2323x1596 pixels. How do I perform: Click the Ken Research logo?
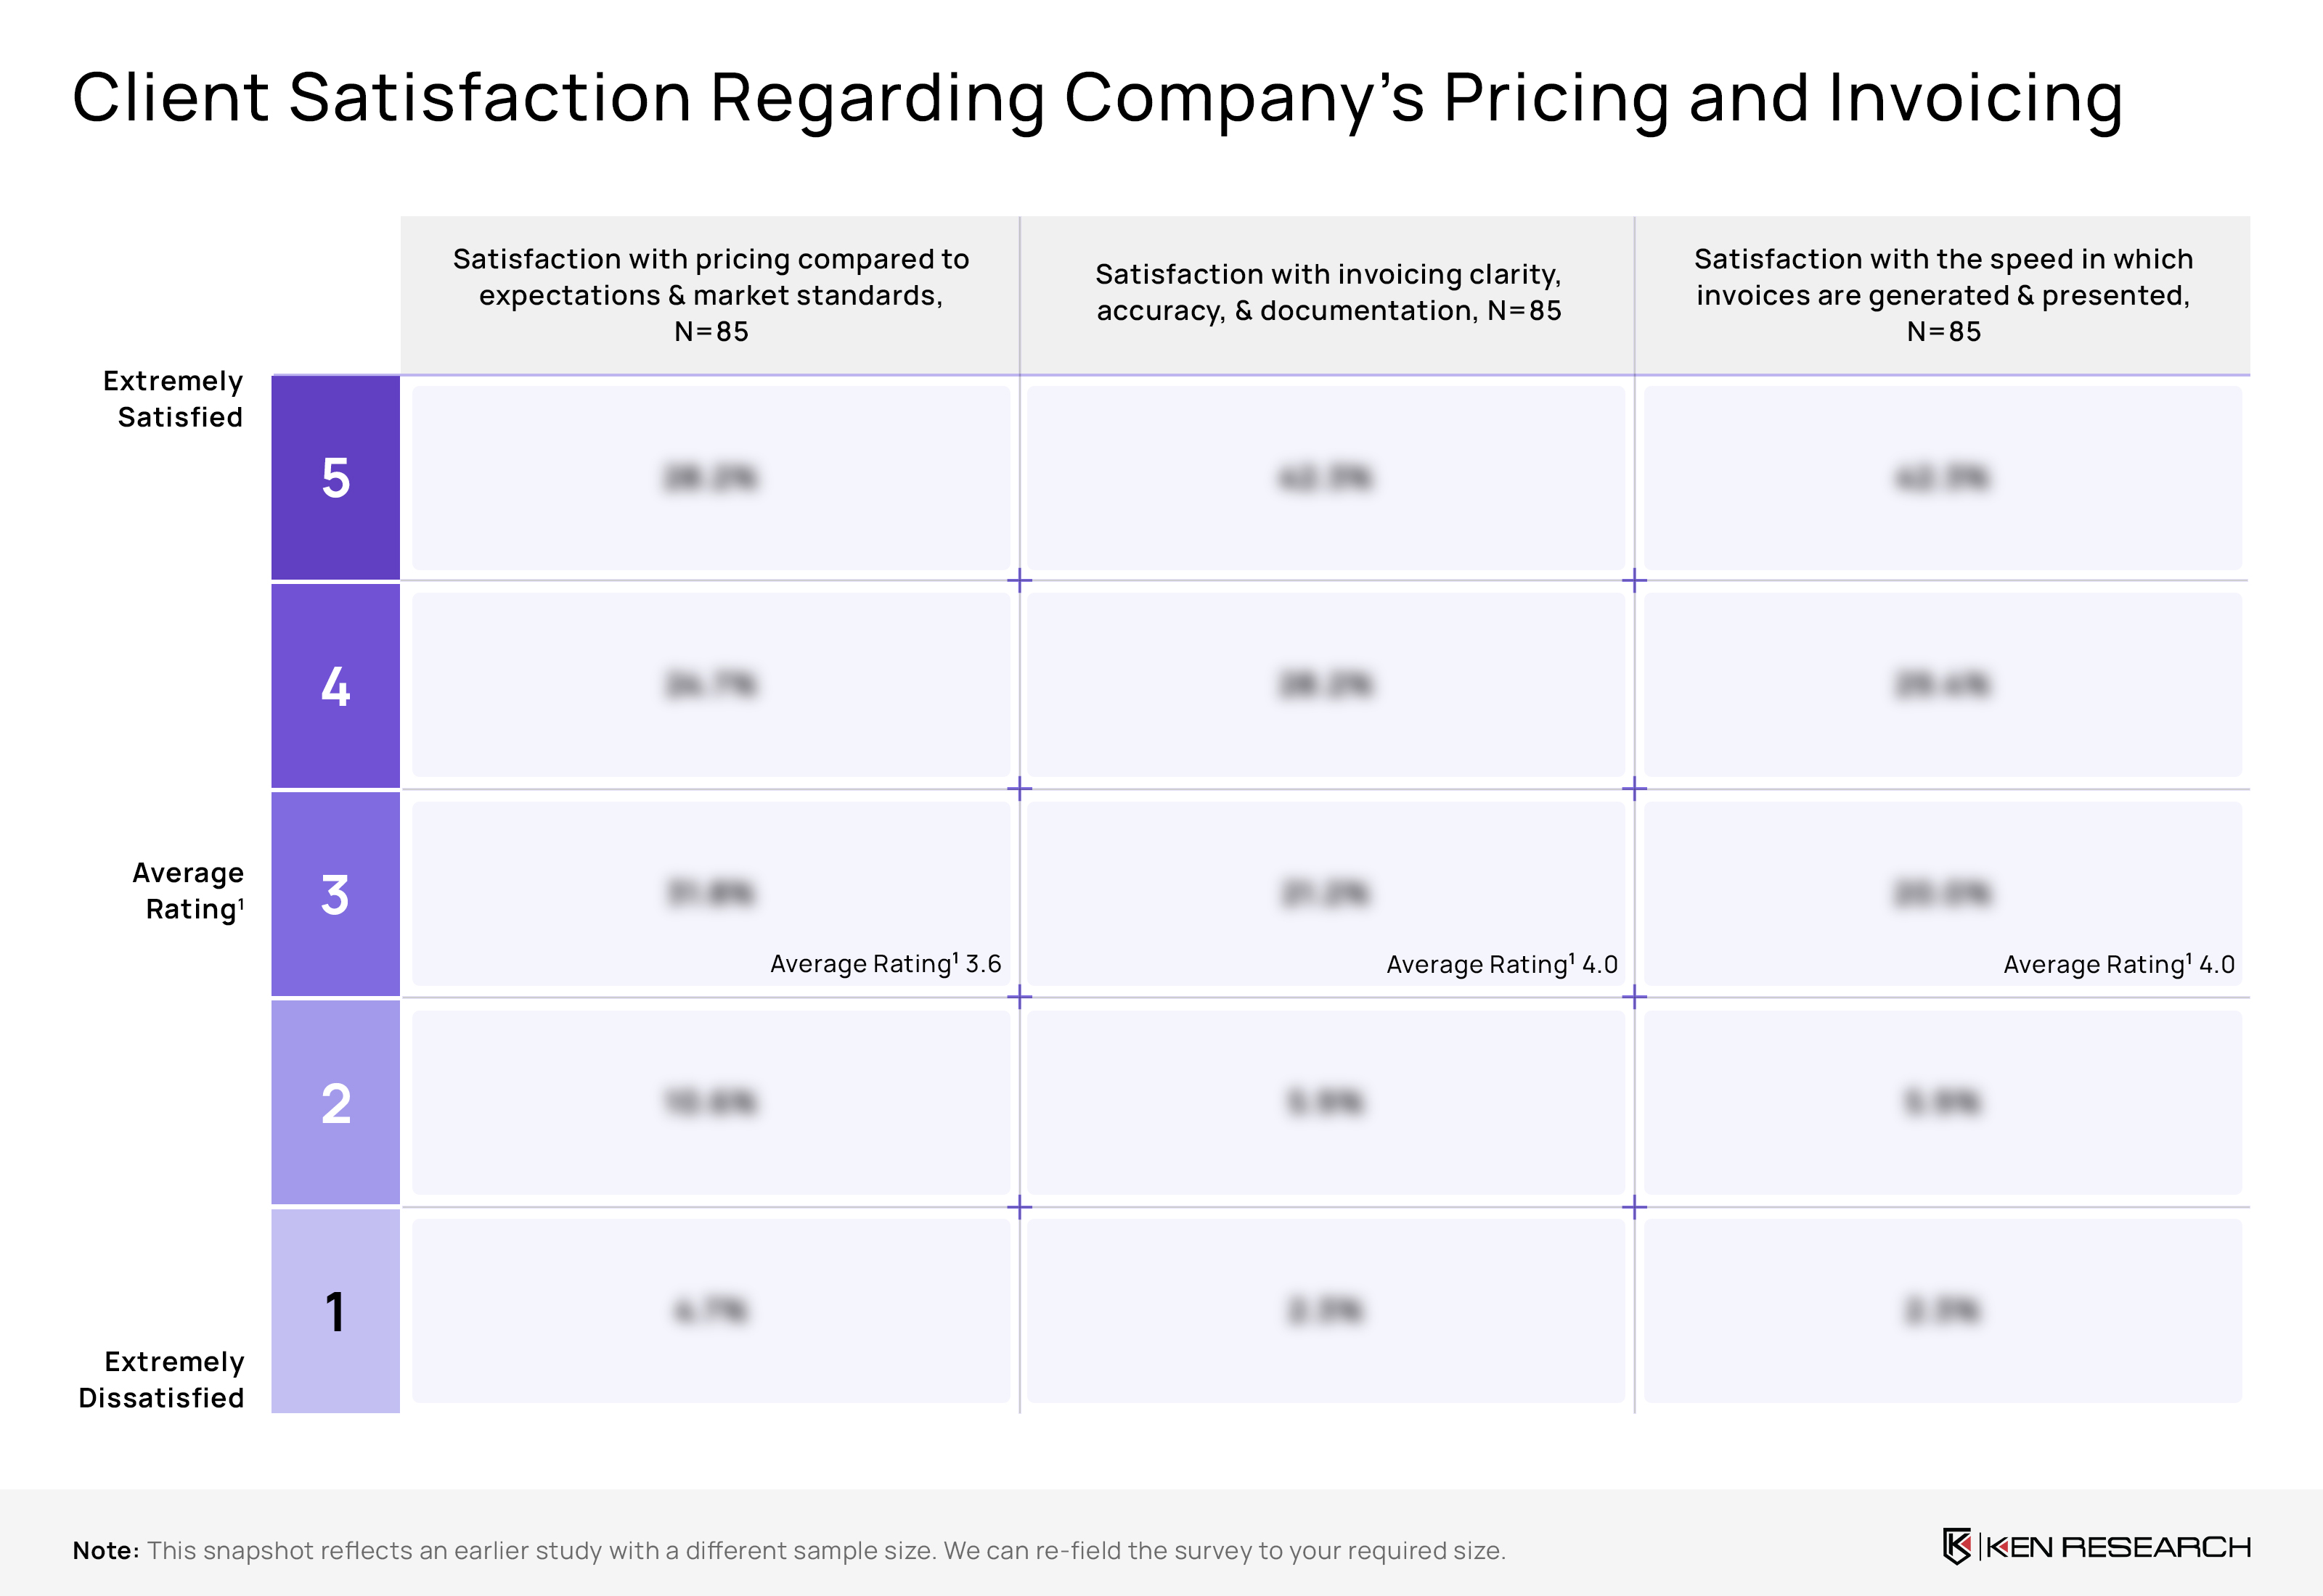click(2095, 1547)
